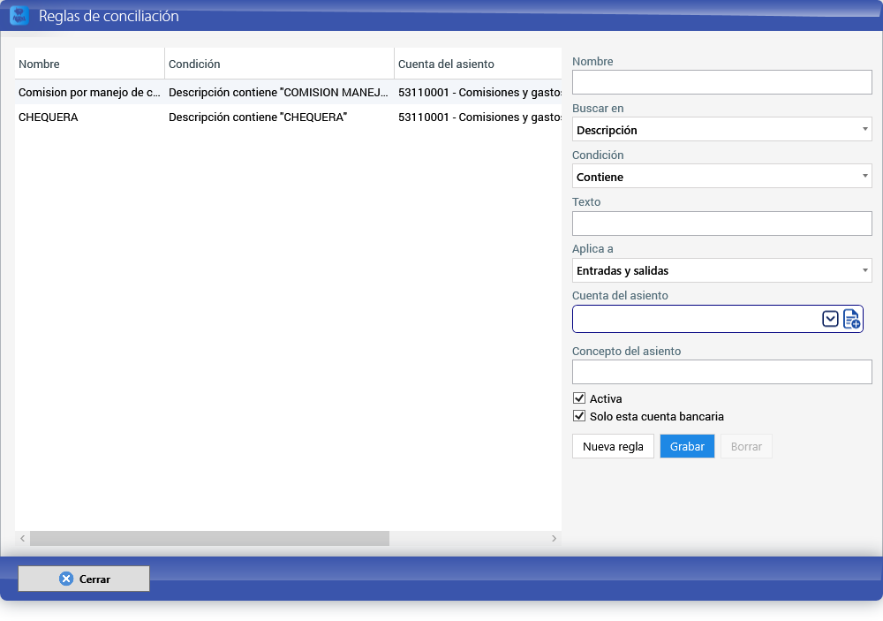Select the "Comision por manejo de c..." rule

coord(89,93)
